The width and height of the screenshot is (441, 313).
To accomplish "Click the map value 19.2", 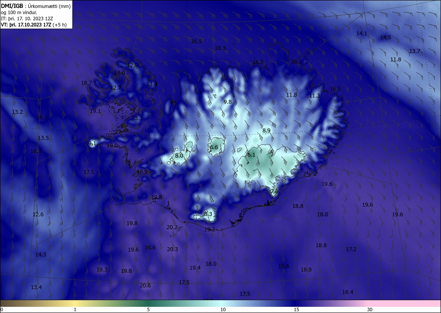I will (x=209, y=229).
